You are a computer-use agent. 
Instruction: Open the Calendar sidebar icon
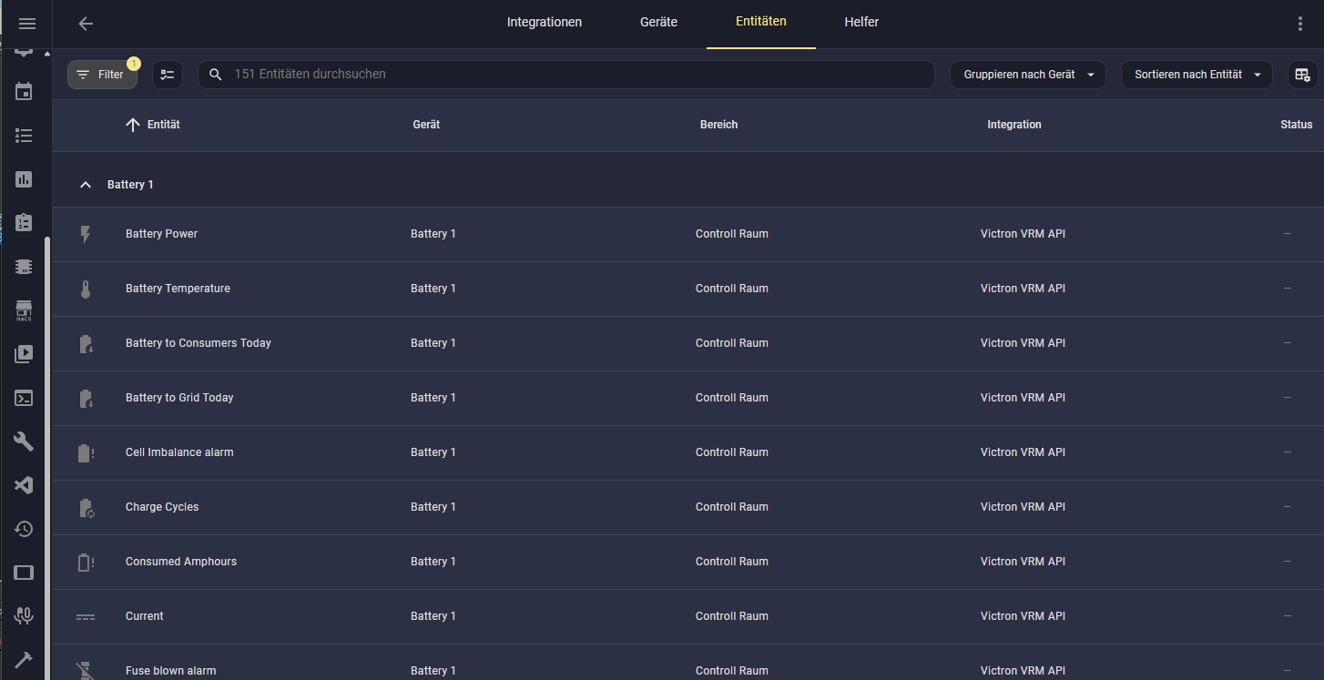pos(25,92)
